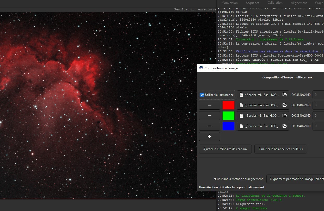Open file browser for the Luminance layer
324x211 pixels.
tap(285, 95)
